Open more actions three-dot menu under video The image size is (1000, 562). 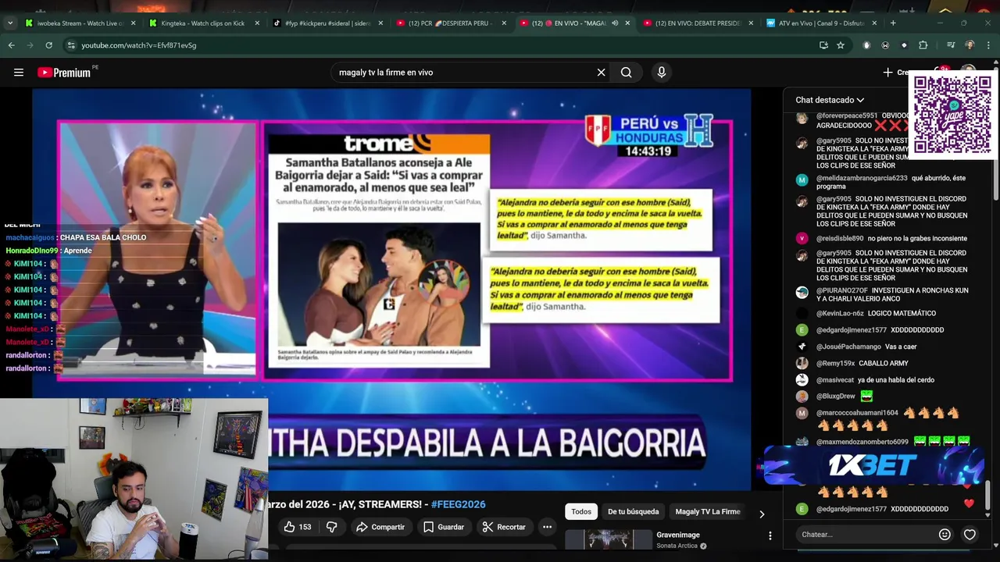tap(547, 527)
